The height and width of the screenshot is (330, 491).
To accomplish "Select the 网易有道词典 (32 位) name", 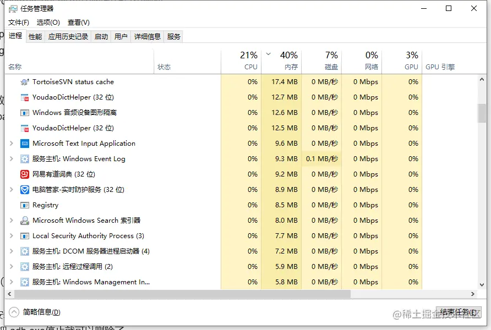I will (64, 174).
